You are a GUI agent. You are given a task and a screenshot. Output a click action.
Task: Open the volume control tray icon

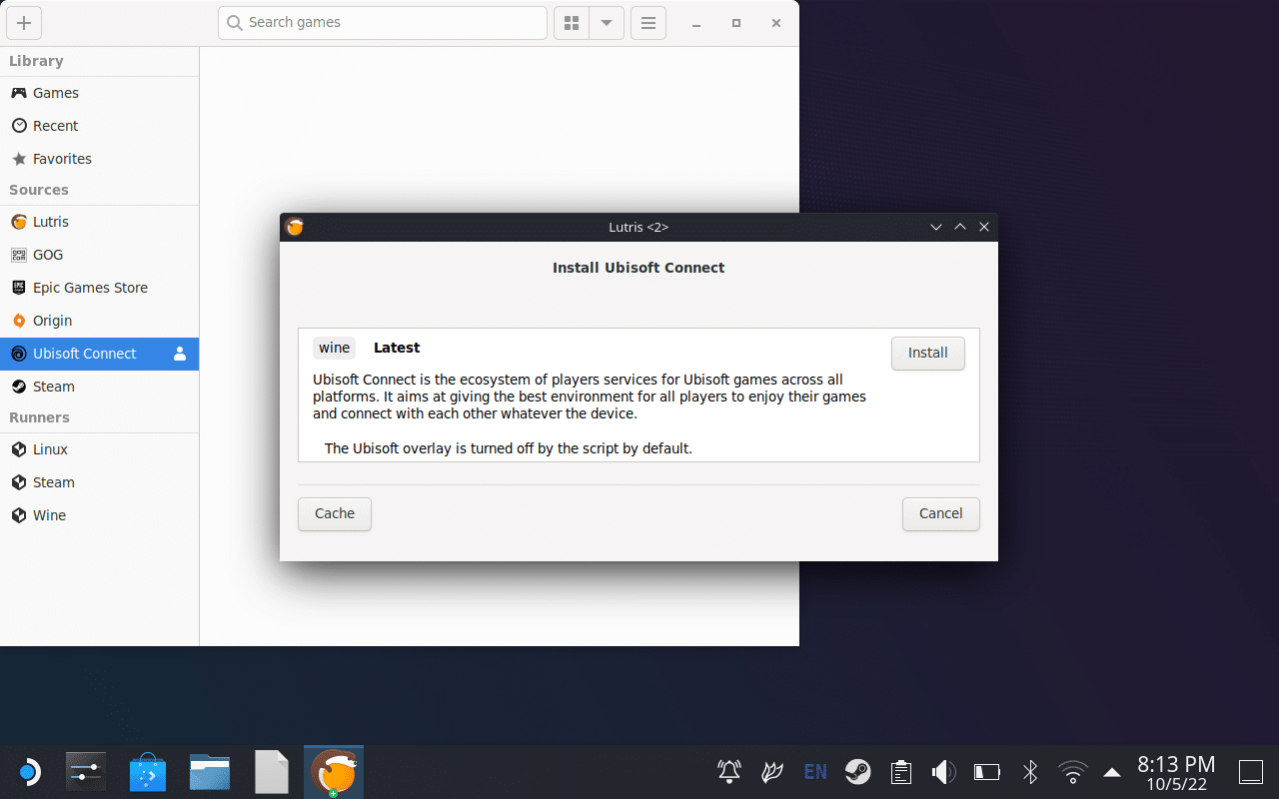(943, 772)
